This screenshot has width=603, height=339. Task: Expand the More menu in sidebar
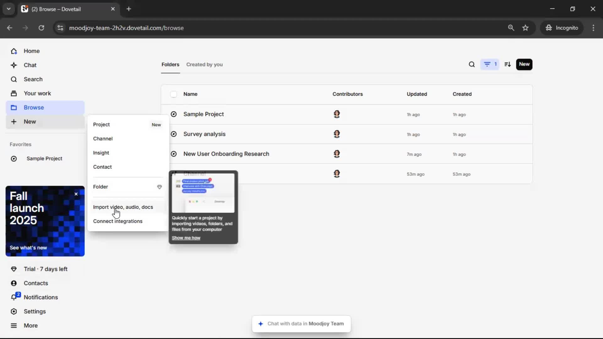coord(30,325)
